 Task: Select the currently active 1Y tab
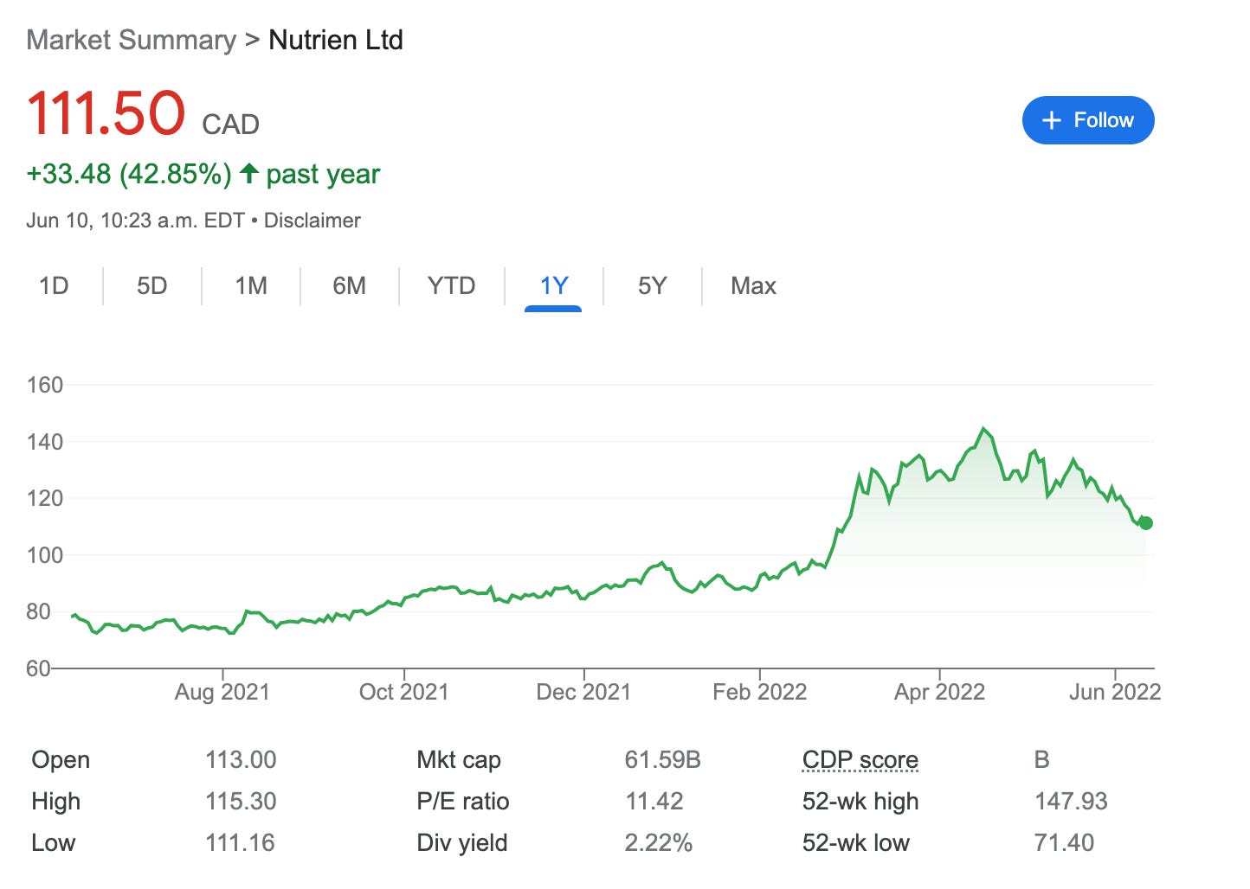553,285
